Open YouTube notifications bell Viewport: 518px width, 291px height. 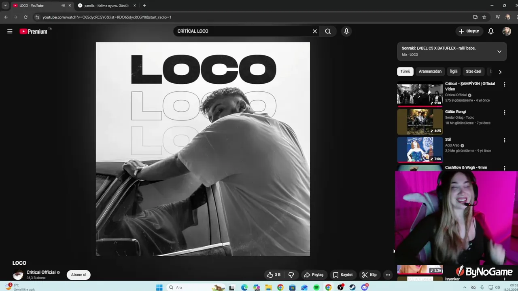(490, 31)
